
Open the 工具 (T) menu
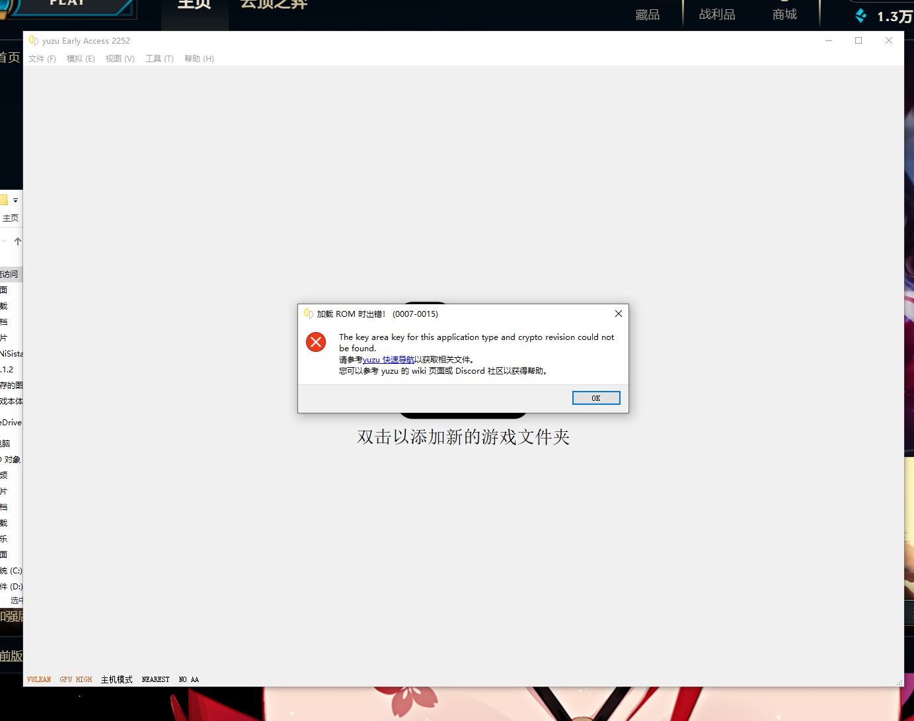tap(159, 59)
